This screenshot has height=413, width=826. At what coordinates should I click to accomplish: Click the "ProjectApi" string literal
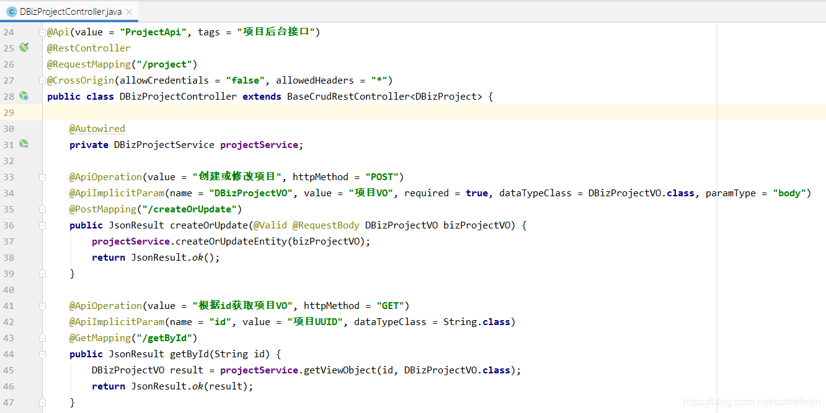pos(153,32)
